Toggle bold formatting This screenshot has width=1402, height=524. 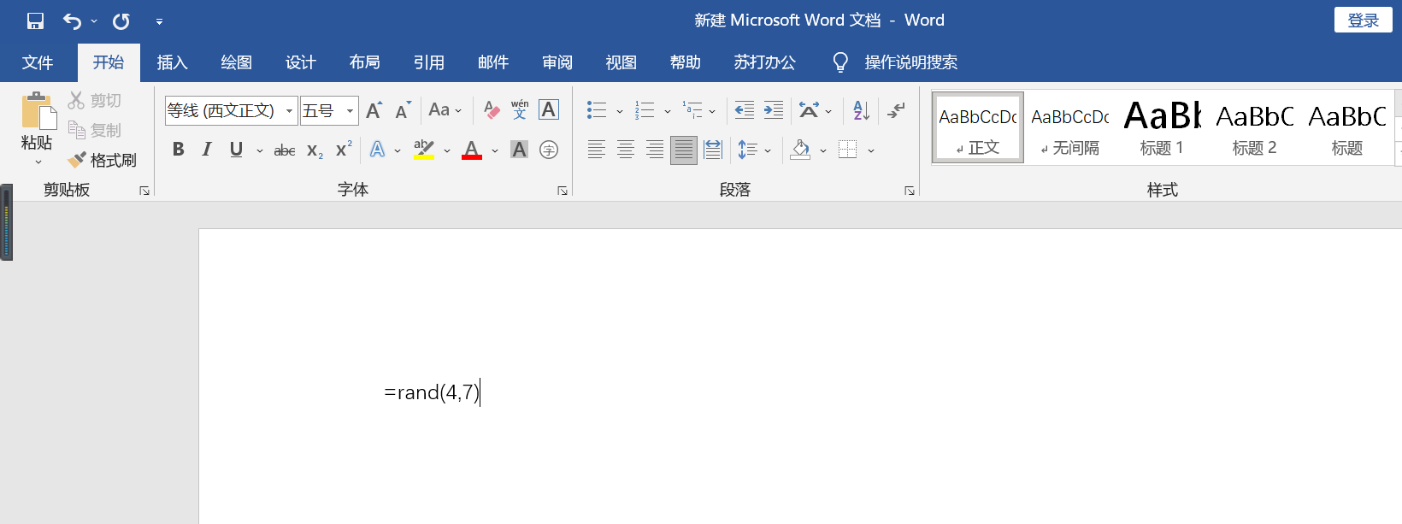[x=178, y=150]
